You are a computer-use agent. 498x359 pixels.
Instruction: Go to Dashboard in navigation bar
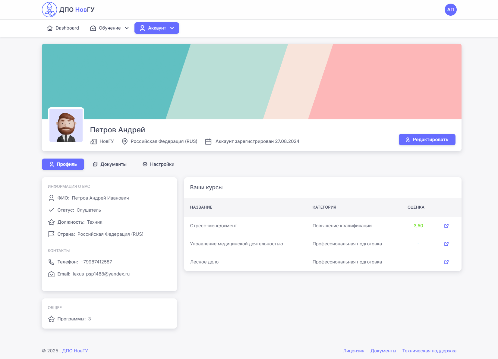(x=63, y=28)
